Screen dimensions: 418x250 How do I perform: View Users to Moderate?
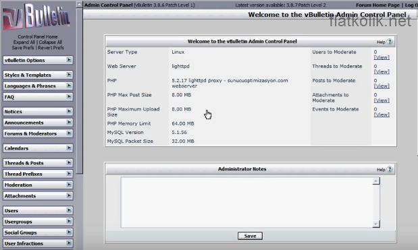click(x=382, y=57)
